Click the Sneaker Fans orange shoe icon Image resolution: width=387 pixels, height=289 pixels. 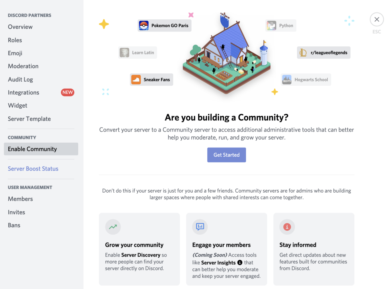136,80
